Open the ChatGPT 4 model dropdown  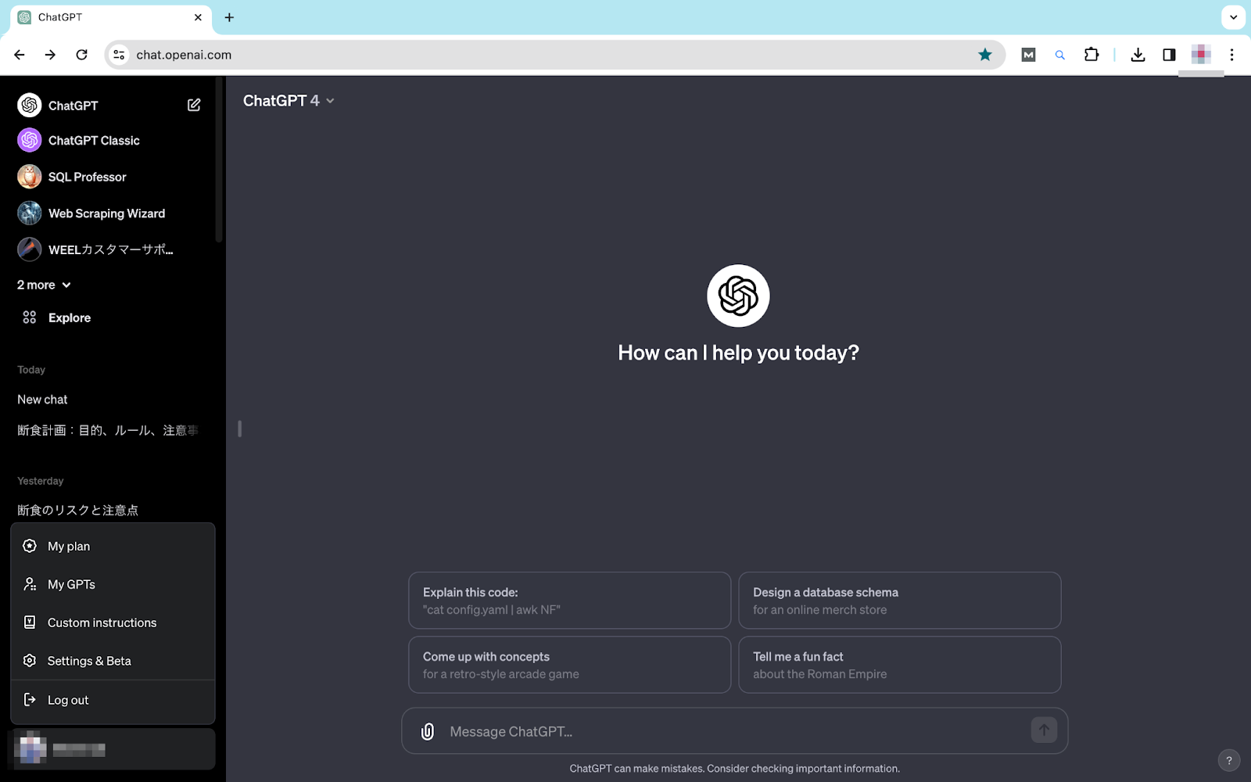(289, 101)
